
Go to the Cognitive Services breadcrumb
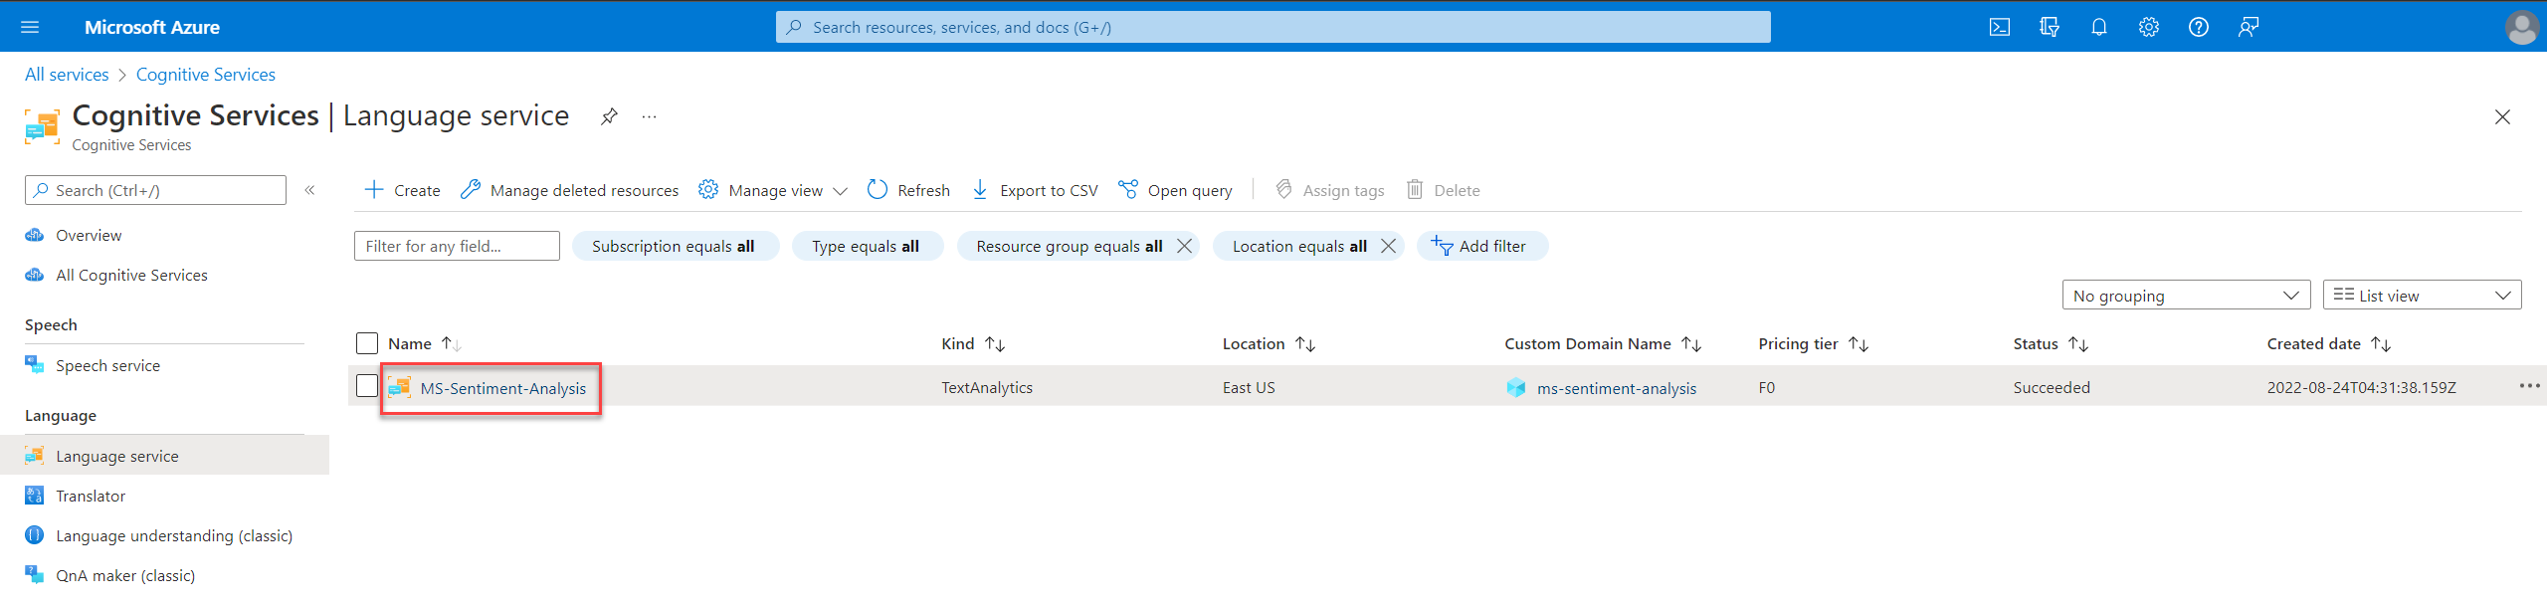(205, 75)
